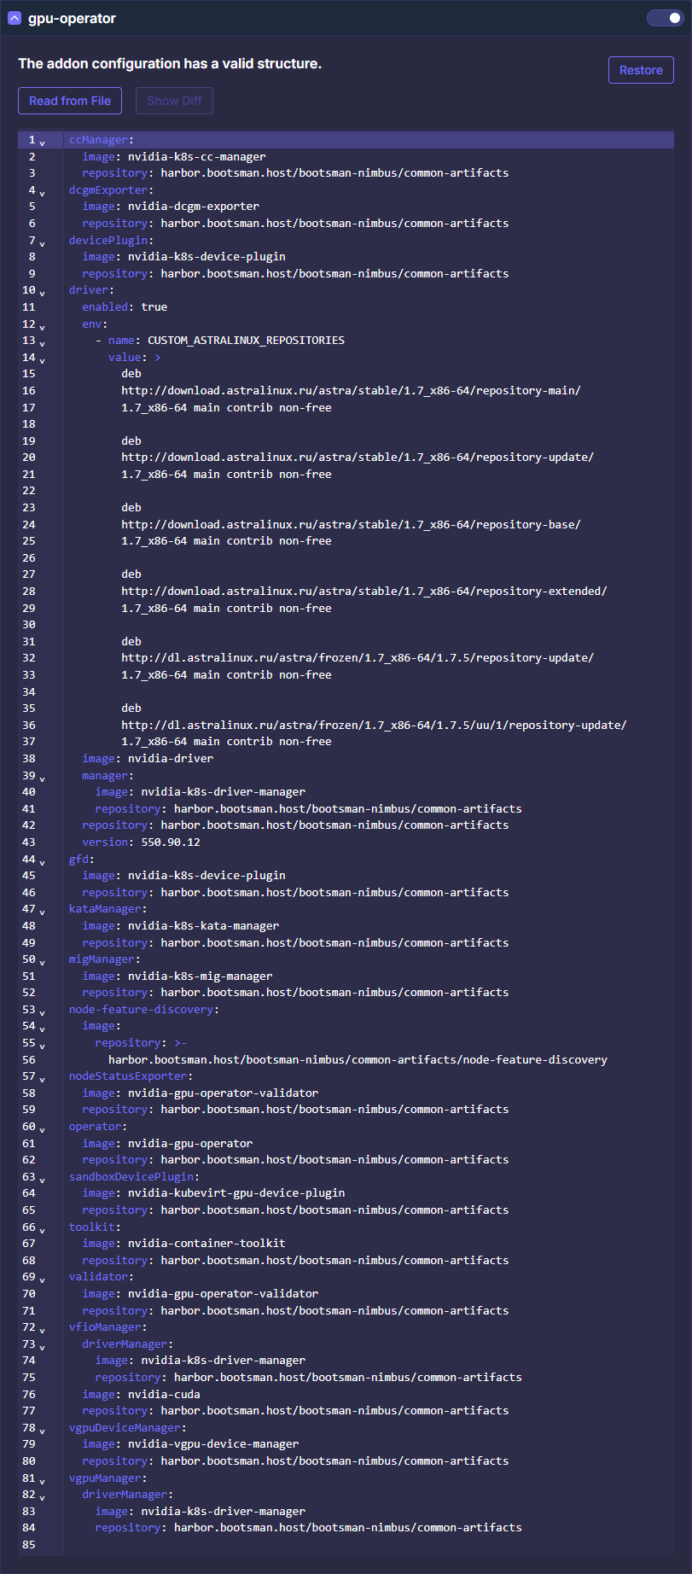Collapse the manager section at line 39
The image size is (692, 1574).
point(43,778)
